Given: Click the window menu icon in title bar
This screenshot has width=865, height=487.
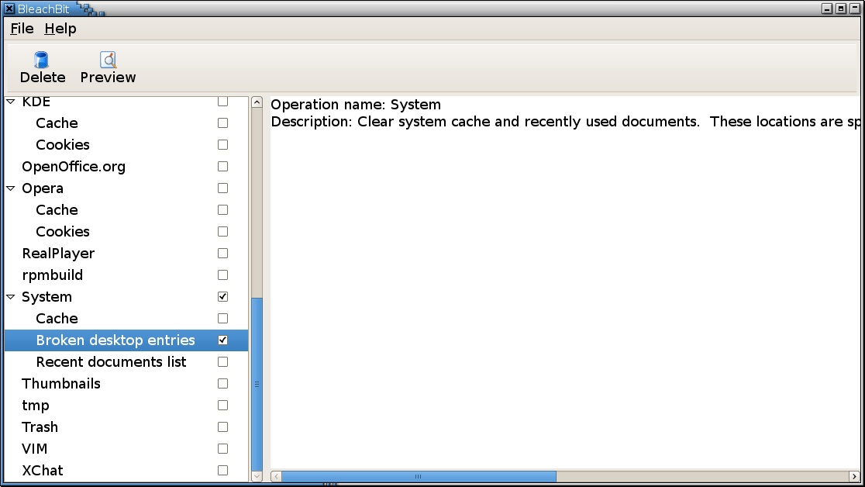Looking at the screenshot, I should [x=9, y=9].
